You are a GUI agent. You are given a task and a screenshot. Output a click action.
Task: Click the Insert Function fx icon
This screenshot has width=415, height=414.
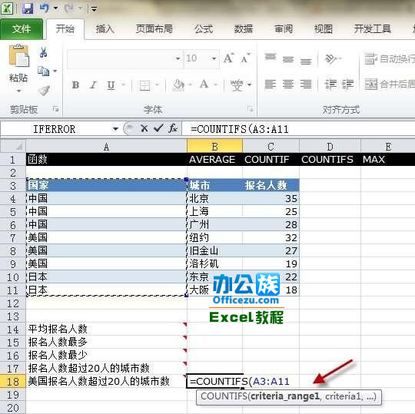tap(173, 128)
